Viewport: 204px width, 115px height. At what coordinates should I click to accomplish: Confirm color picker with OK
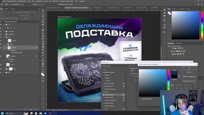click(189, 68)
